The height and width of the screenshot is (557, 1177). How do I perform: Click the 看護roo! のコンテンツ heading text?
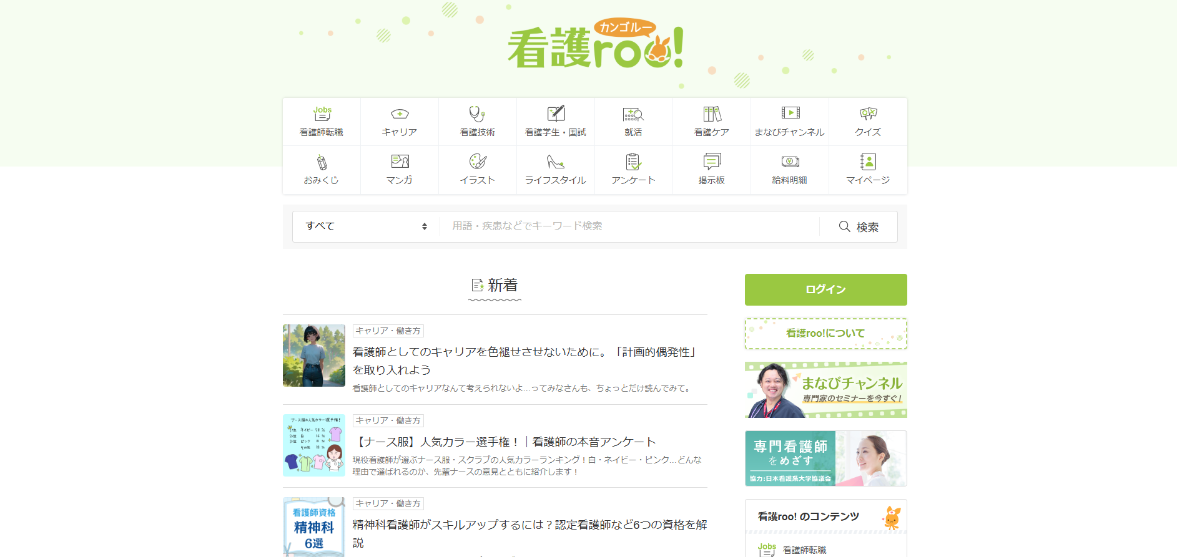pyautogui.click(x=809, y=516)
